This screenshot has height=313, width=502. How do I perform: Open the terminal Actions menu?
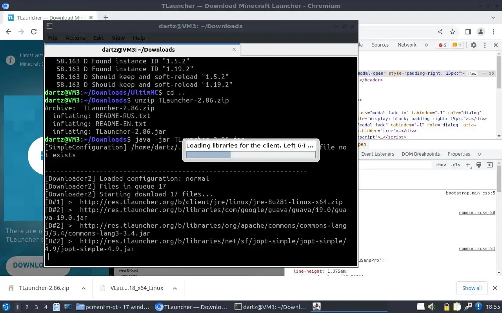pos(75,38)
